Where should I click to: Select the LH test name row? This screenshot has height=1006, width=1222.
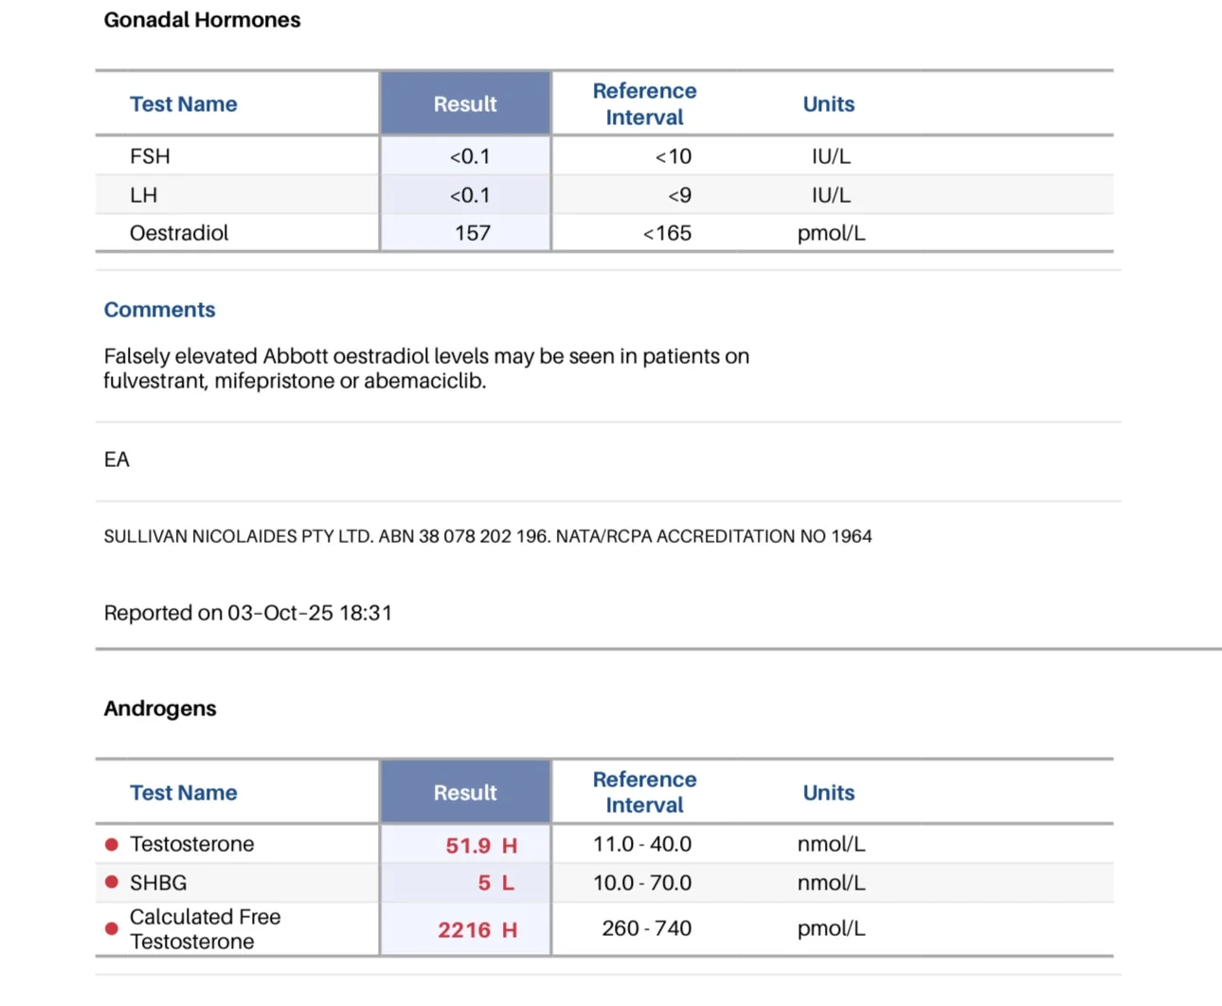(144, 195)
